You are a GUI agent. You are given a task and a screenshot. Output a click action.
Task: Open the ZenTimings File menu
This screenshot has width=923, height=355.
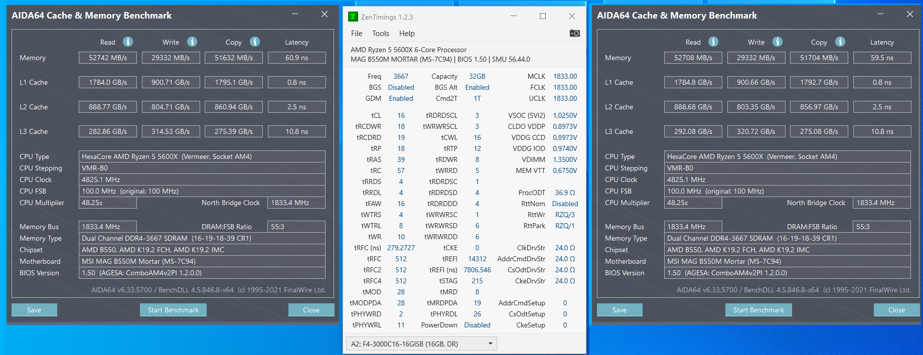pos(357,34)
